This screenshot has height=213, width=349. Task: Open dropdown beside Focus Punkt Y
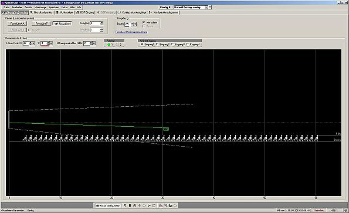[51, 43]
